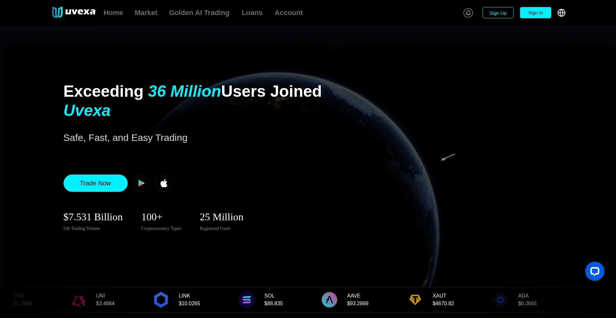The image size is (616, 318).
Task: Click the Uvexa logo
Action: tap(74, 12)
